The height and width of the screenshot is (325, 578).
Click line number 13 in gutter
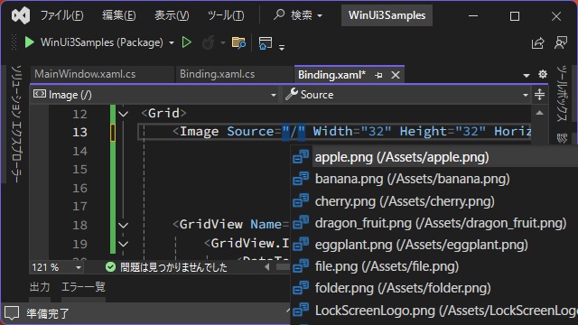click(x=79, y=132)
